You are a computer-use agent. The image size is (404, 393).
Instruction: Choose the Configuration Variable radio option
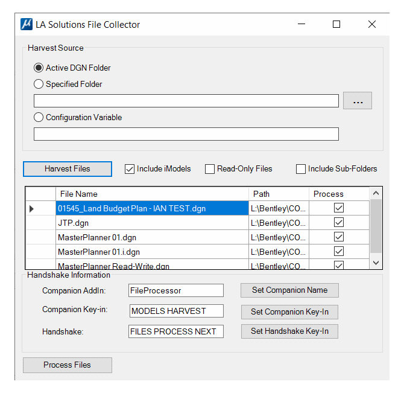click(39, 118)
